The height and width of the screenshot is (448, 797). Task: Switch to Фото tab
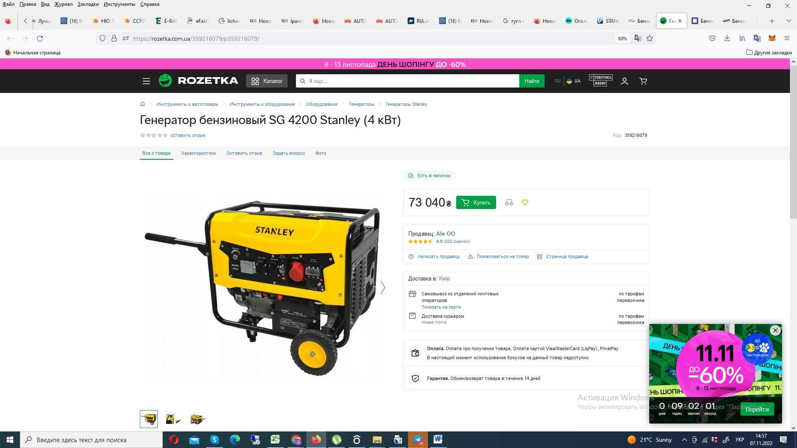320,153
